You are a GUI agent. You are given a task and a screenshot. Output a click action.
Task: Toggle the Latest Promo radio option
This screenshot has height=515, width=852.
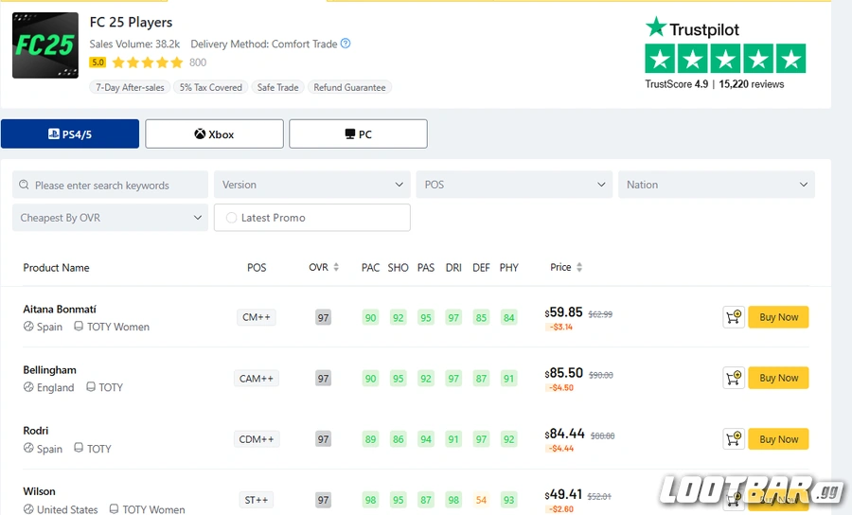232,218
